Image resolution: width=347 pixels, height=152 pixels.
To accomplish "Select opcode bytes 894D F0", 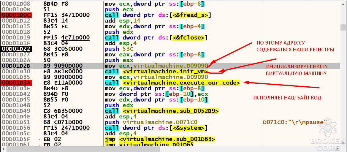I will click(56, 94).
